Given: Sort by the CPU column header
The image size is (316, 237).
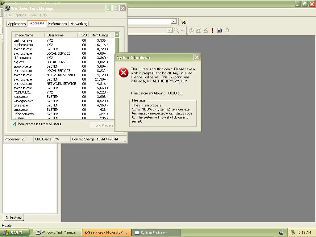Looking at the screenshot, I should (83, 35).
